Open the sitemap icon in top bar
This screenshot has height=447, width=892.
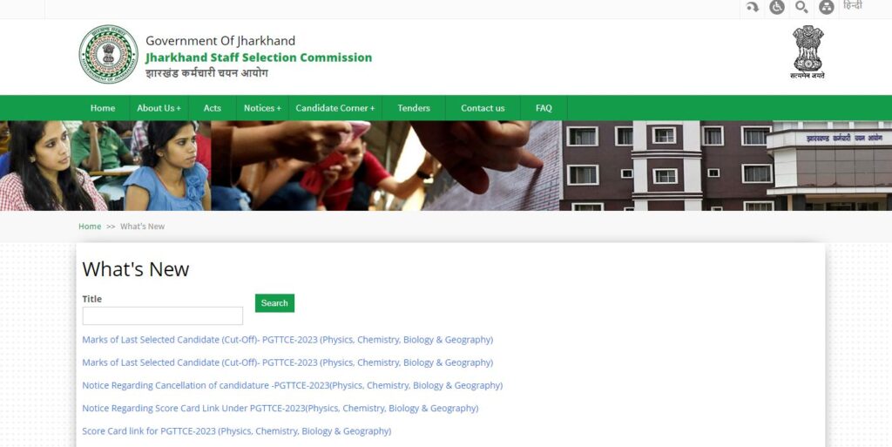pyautogui.click(x=826, y=7)
